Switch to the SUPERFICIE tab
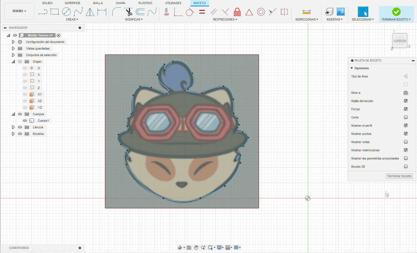417x253 pixels. tap(73, 3)
